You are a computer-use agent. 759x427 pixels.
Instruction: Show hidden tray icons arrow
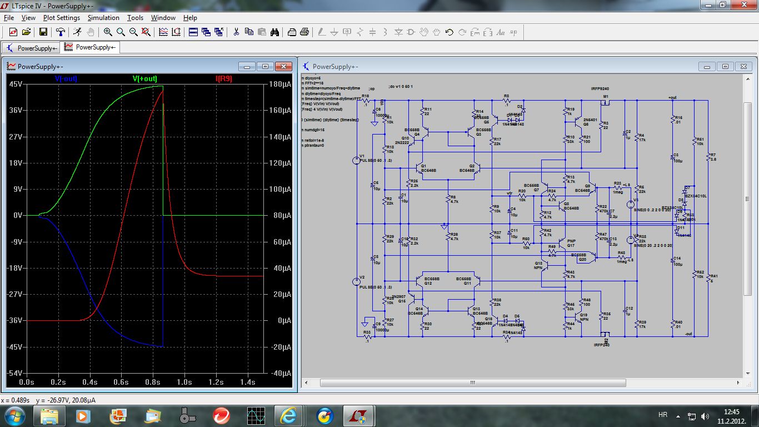point(679,415)
